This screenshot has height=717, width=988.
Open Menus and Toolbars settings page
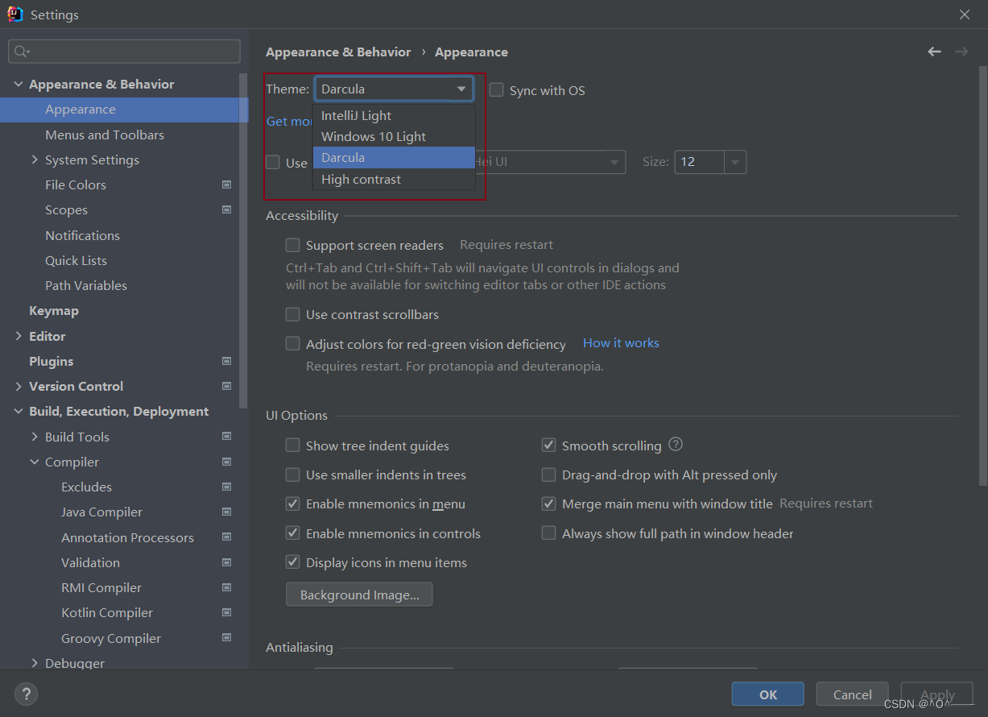click(x=105, y=135)
